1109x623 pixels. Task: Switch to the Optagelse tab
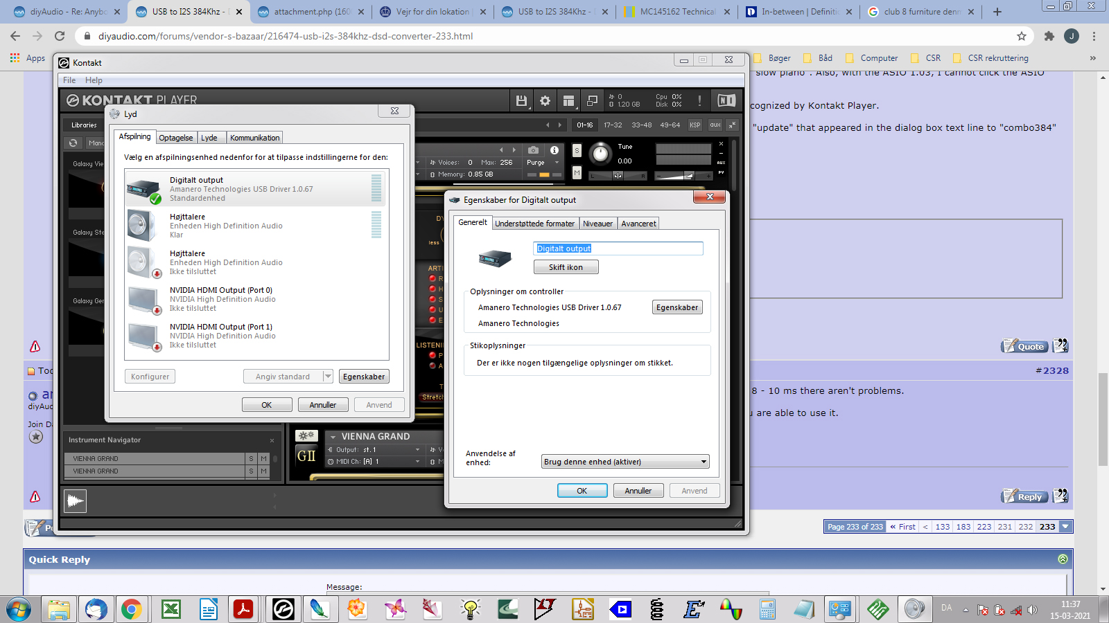pyautogui.click(x=176, y=138)
